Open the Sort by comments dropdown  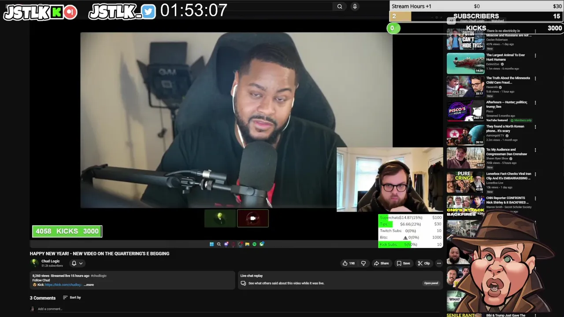(72, 298)
